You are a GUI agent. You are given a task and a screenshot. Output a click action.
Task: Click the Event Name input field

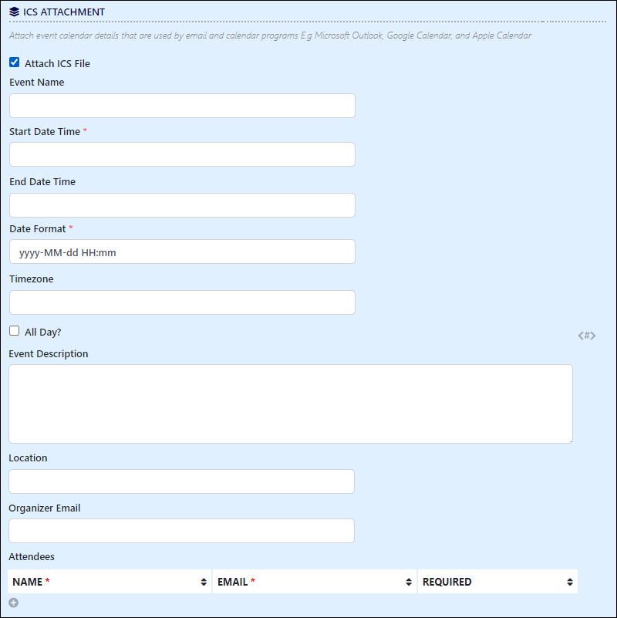point(183,106)
